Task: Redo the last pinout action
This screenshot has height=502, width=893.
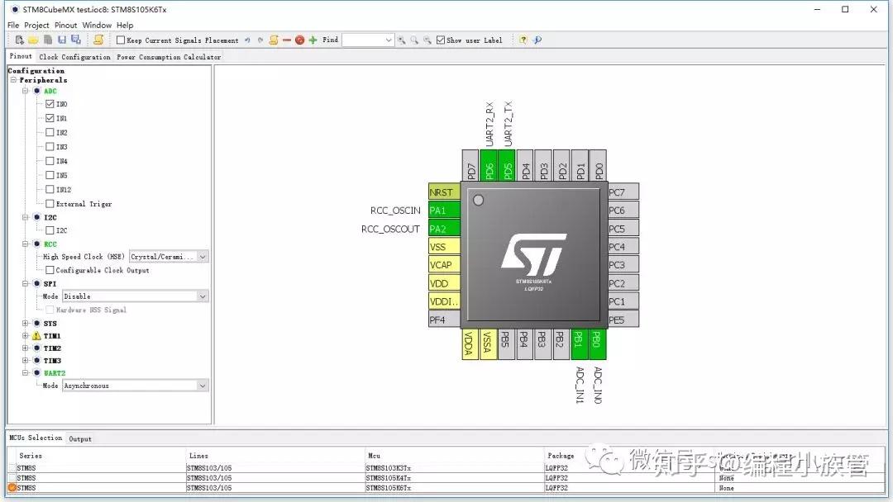Action: point(259,40)
